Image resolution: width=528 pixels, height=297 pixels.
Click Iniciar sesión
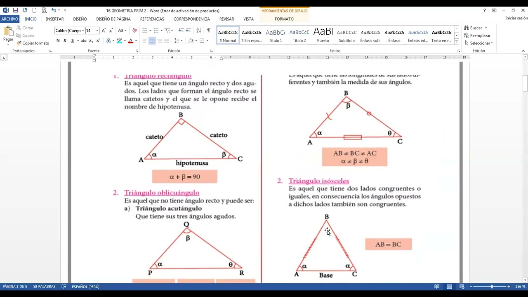coord(516,18)
